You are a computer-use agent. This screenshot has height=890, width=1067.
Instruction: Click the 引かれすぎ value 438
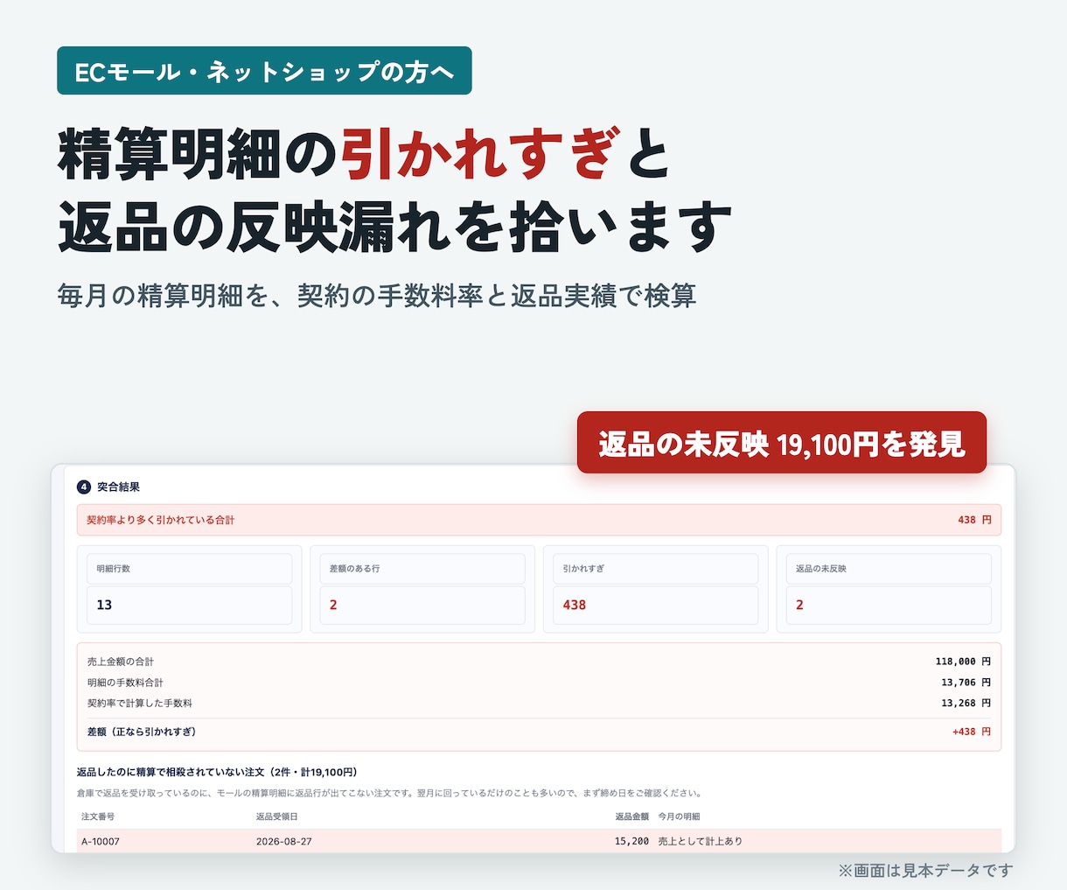[575, 605]
